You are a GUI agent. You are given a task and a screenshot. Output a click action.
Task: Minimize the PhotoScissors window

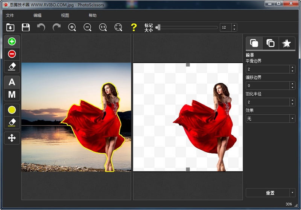270,3
